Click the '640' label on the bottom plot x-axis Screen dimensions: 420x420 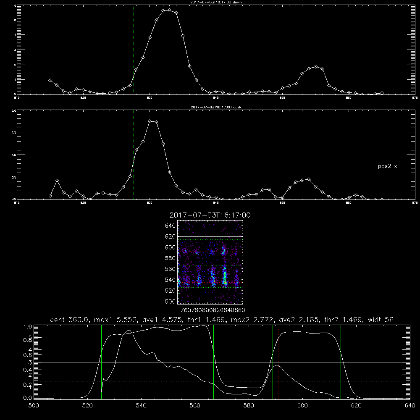[410, 406]
